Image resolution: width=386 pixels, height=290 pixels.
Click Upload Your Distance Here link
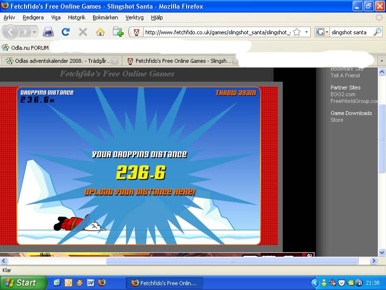pyautogui.click(x=139, y=192)
